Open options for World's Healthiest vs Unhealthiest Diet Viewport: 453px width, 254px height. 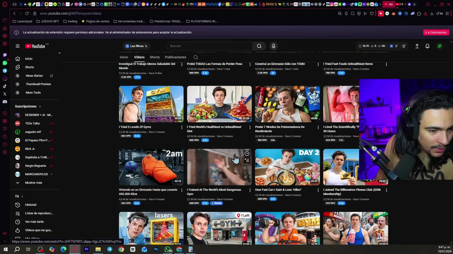[250, 127]
